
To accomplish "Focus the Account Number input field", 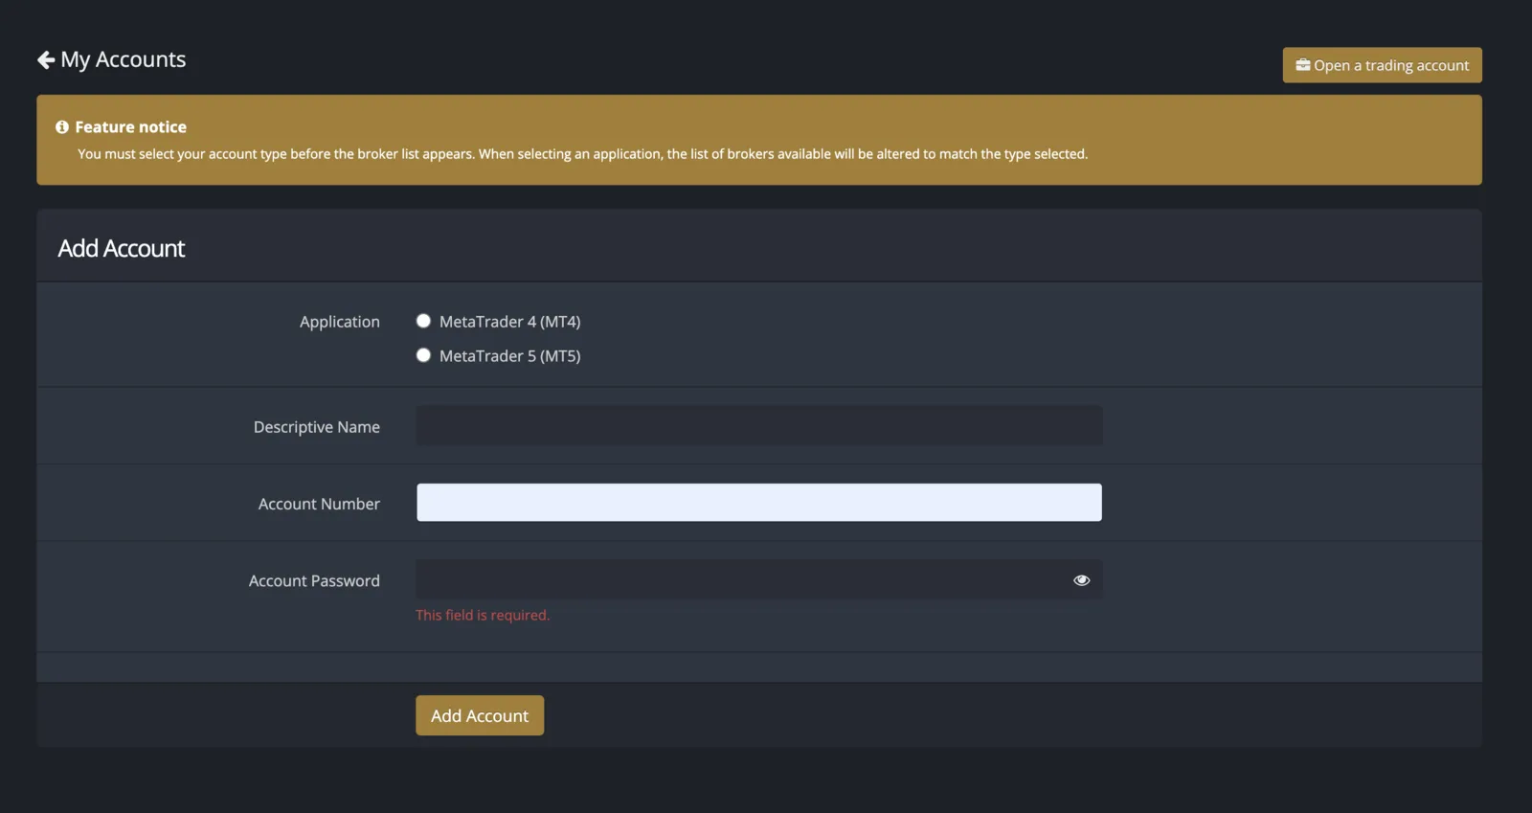I will [x=759, y=503].
